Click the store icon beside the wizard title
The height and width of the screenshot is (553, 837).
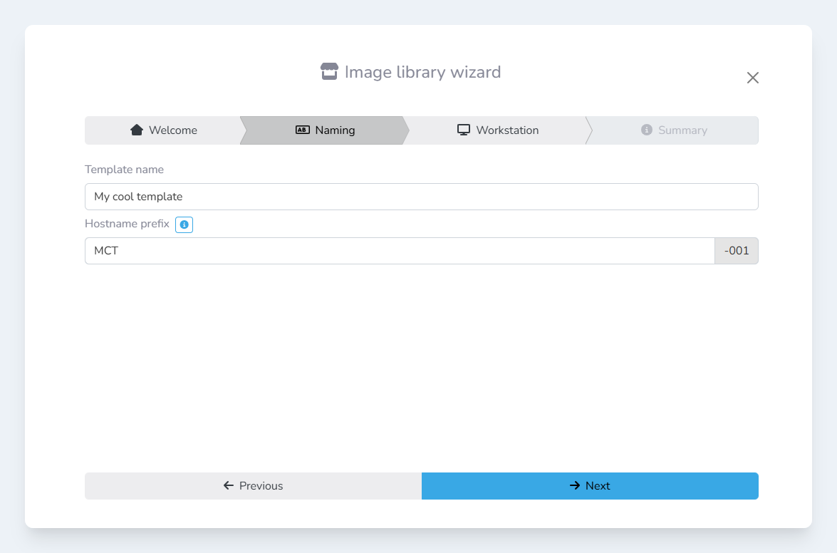pos(329,72)
